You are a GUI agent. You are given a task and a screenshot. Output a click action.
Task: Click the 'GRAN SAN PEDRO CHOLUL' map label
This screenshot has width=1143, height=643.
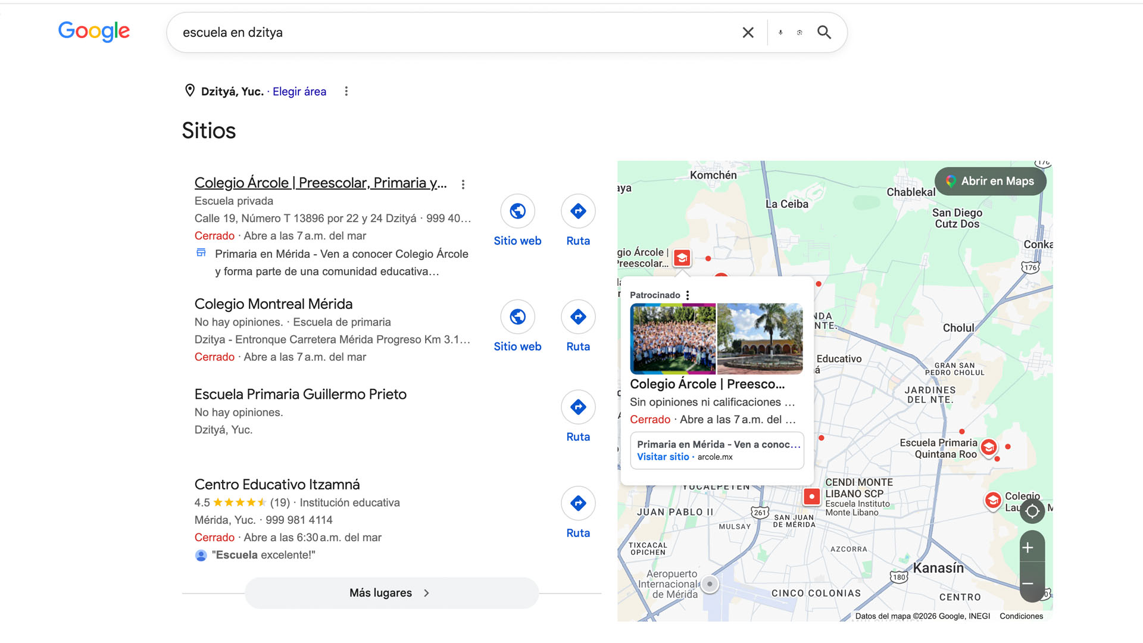[x=955, y=369]
